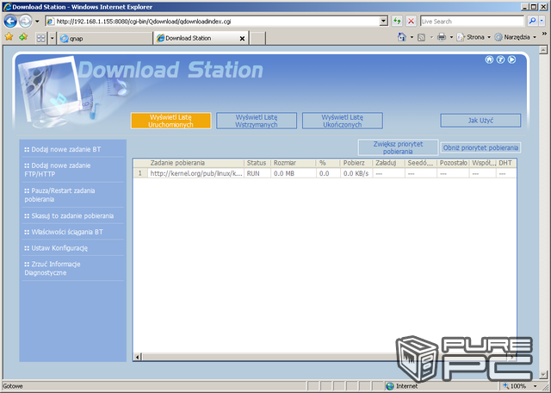Click Obniż priorytet pobierania button
The image size is (551, 393).
point(480,147)
